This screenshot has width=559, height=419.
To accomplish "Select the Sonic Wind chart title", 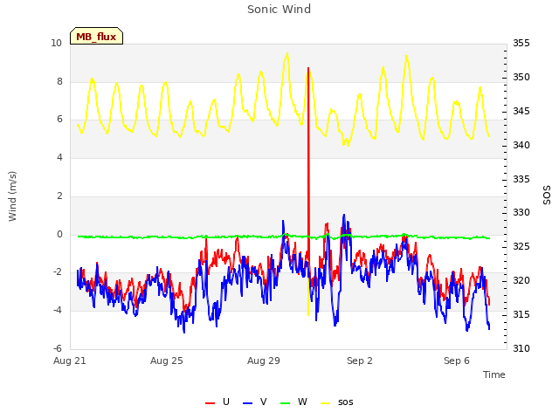I will tap(279, 10).
